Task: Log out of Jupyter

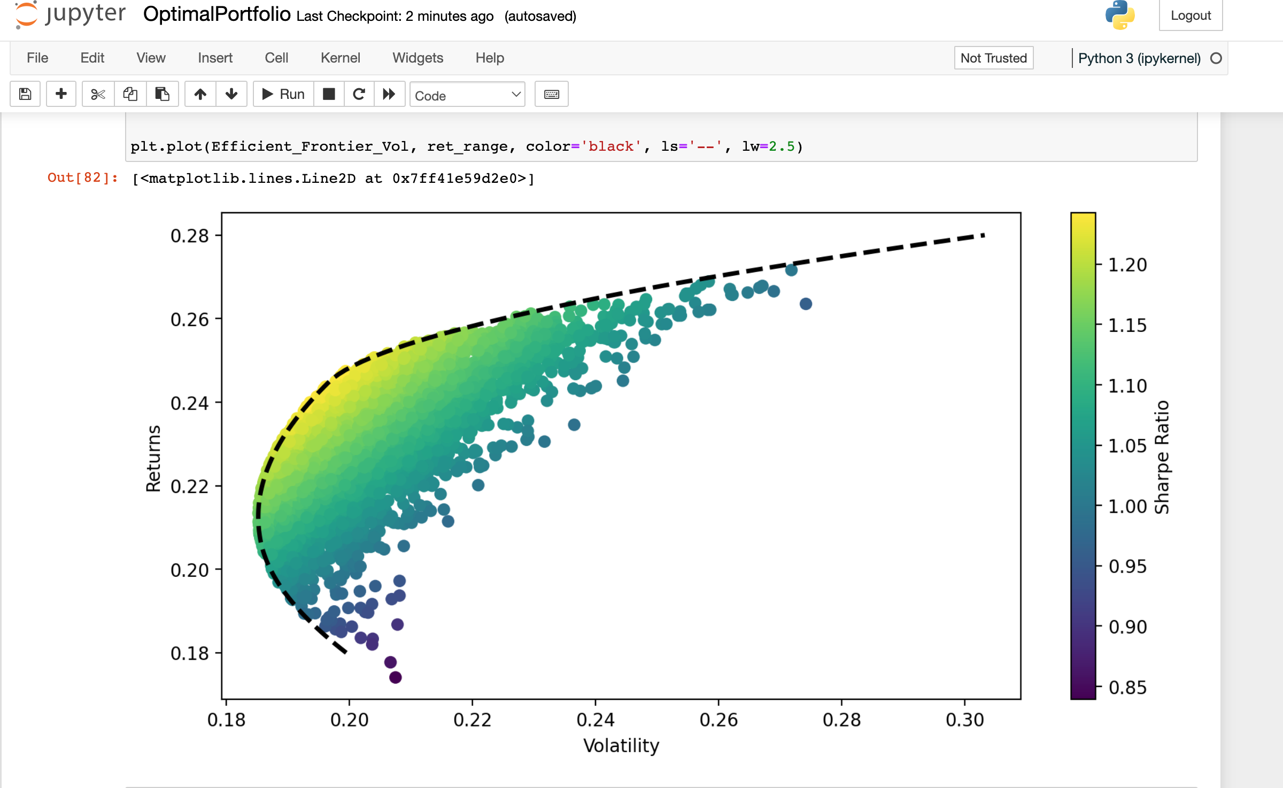Action: pyautogui.click(x=1191, y=16)
